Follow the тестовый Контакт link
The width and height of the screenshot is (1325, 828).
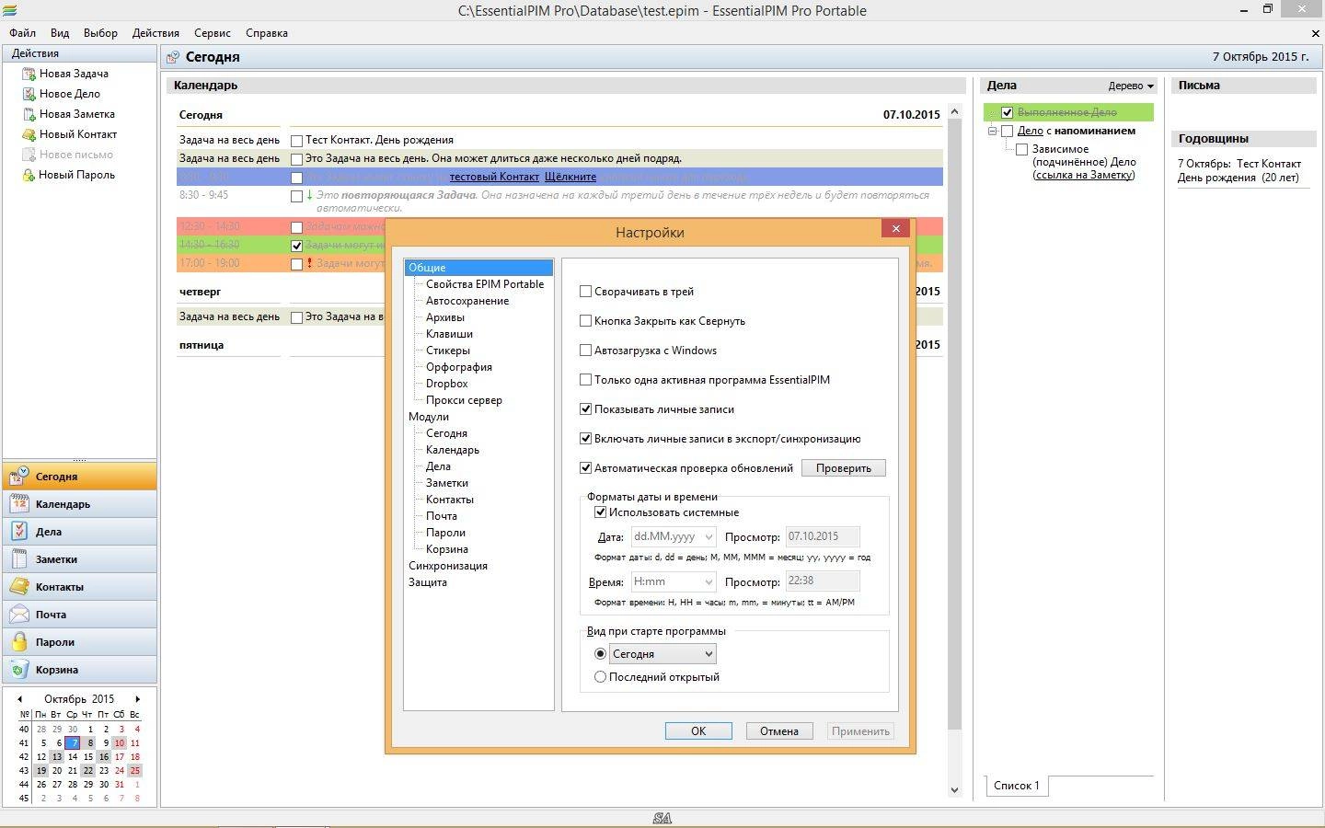point(494,177)
